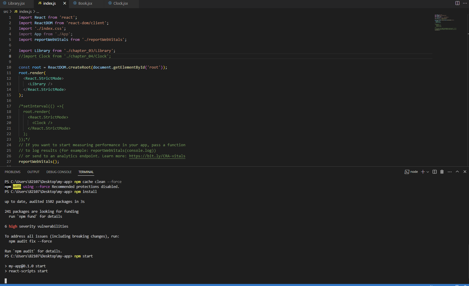
Task: Open editor More Actions menu
Action: tap(465, 3)
